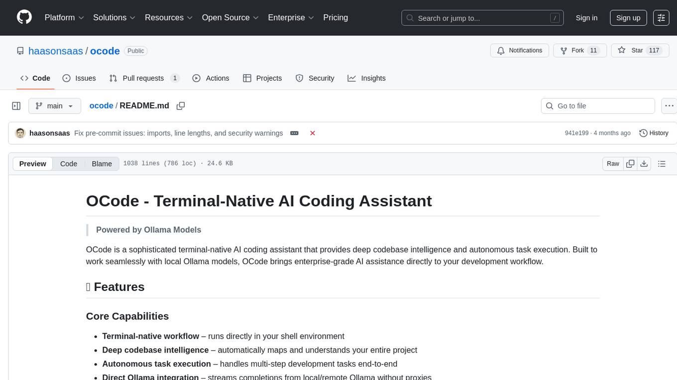Viewport: 677px width, 380px height.
Task: View failed commit status check
Action: pos(313,133)
